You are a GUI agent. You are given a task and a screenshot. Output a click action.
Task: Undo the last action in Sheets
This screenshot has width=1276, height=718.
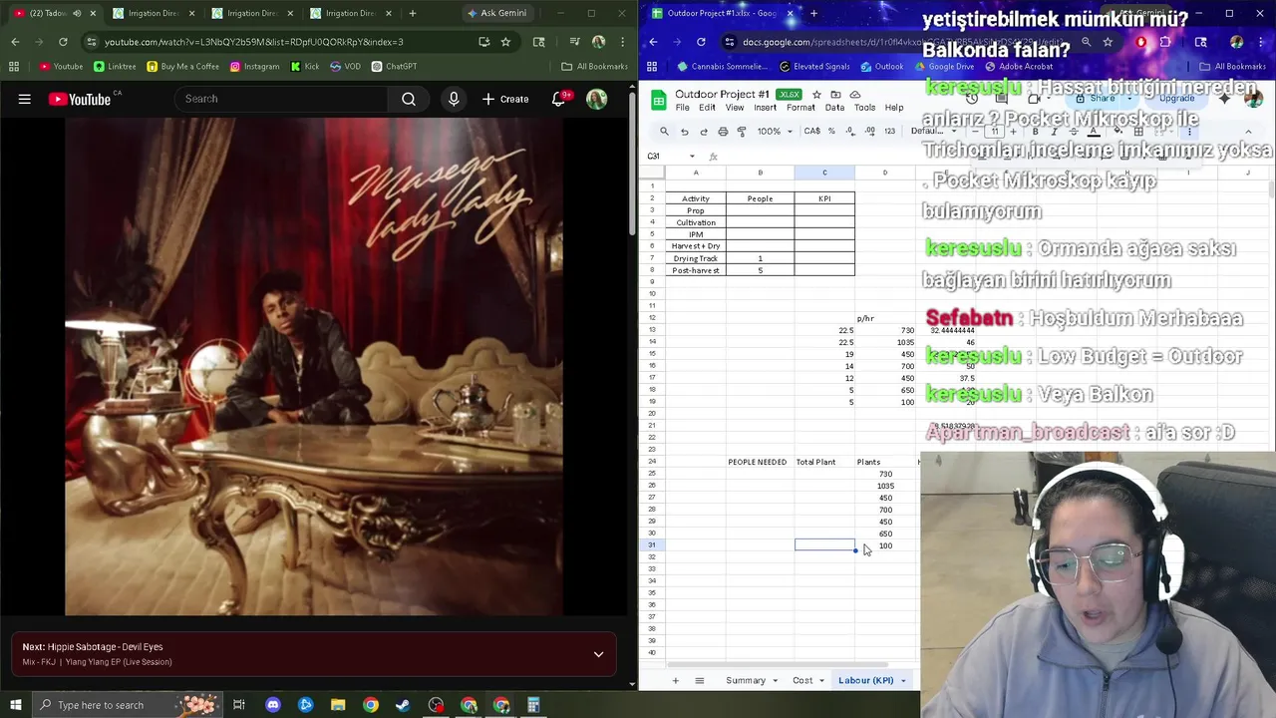click(x=684, y=132)
